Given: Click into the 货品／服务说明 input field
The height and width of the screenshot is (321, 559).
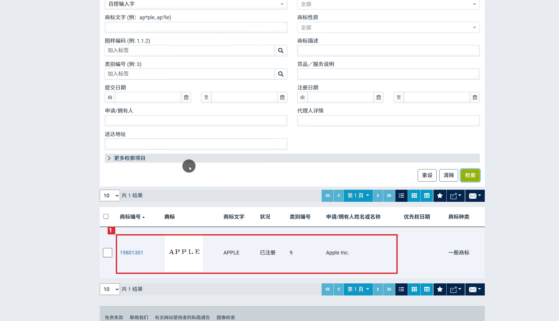Looking at the screenshot, I should [388, 74].
